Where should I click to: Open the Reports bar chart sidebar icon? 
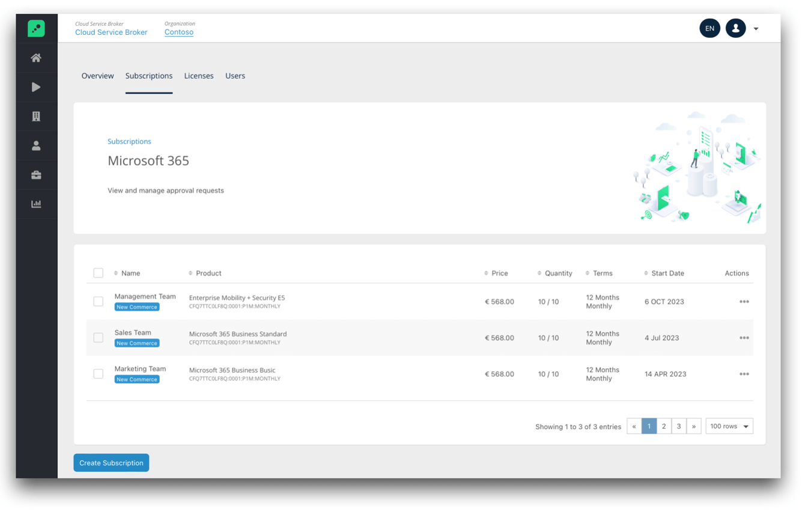(x=36, y=204)
